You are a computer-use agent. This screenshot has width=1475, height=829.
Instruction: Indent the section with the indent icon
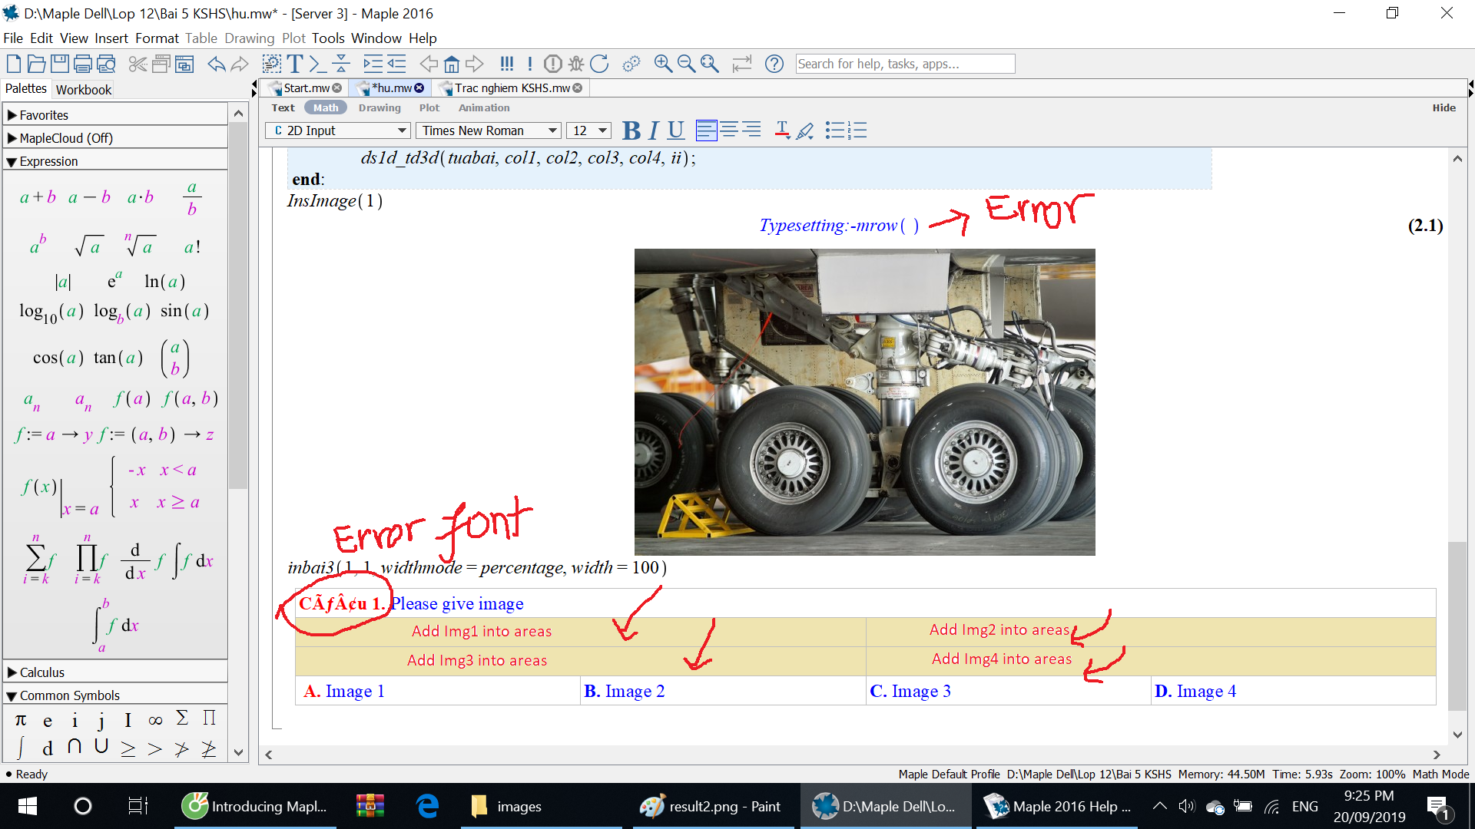[373, 64]
